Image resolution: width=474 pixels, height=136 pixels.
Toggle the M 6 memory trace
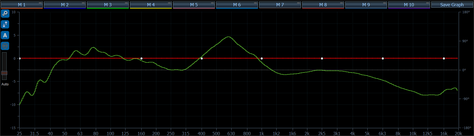[237, 5]
